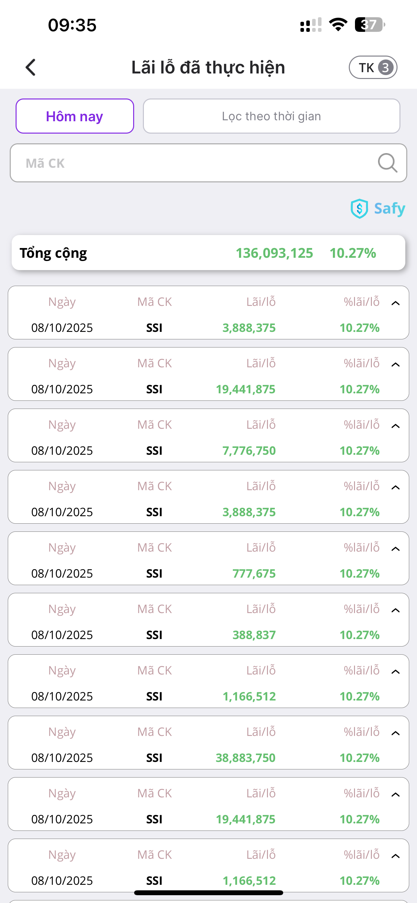
Task: Tap the Tổng cộng summary card
Action: click(208, 253)
